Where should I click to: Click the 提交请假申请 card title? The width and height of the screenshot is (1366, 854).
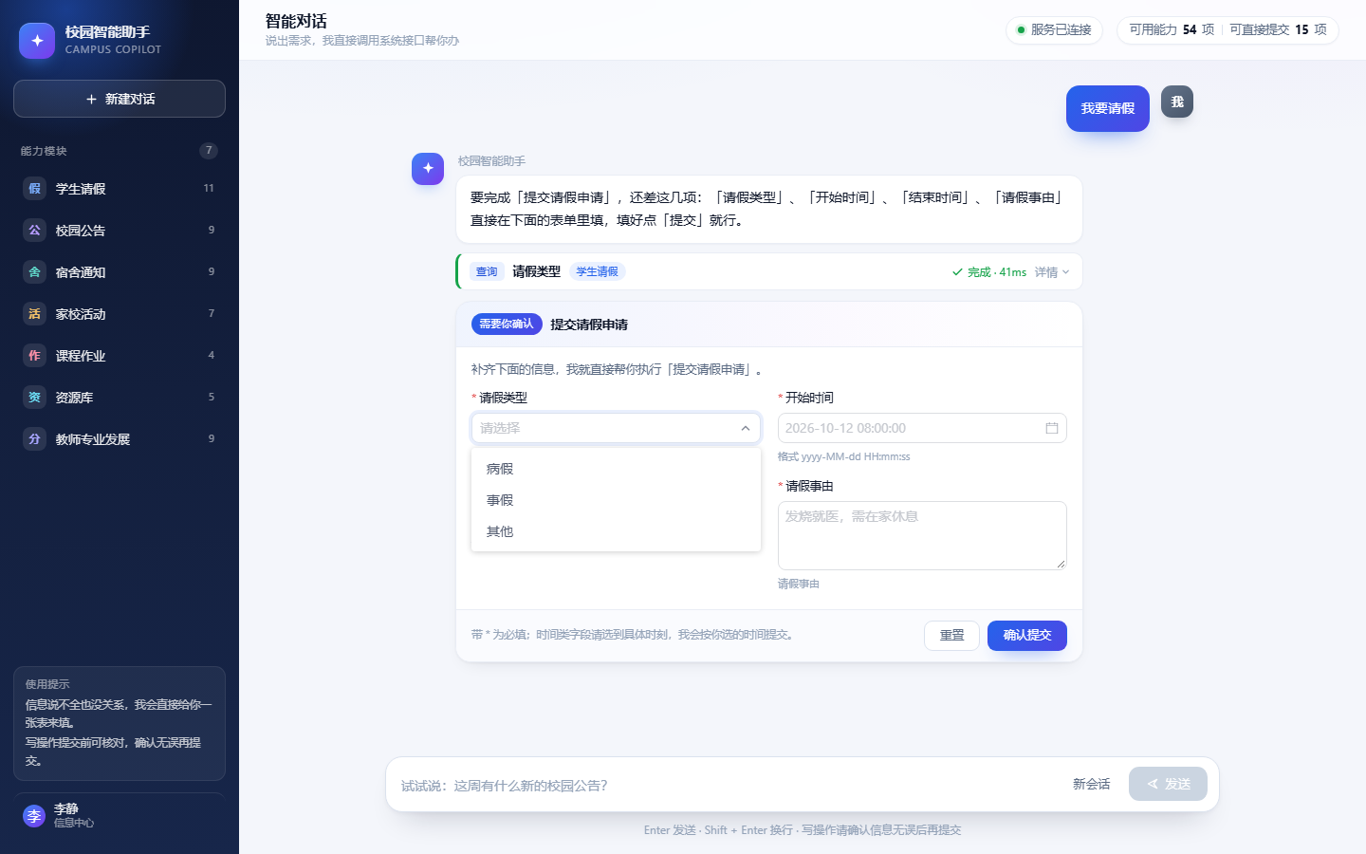(589, 325)
